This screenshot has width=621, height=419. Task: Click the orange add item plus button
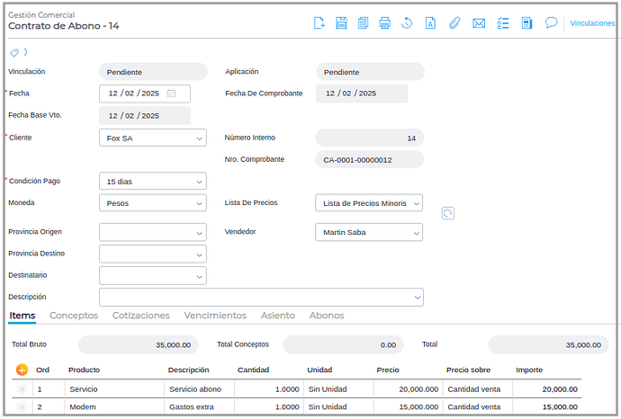(x=22, y=370)
